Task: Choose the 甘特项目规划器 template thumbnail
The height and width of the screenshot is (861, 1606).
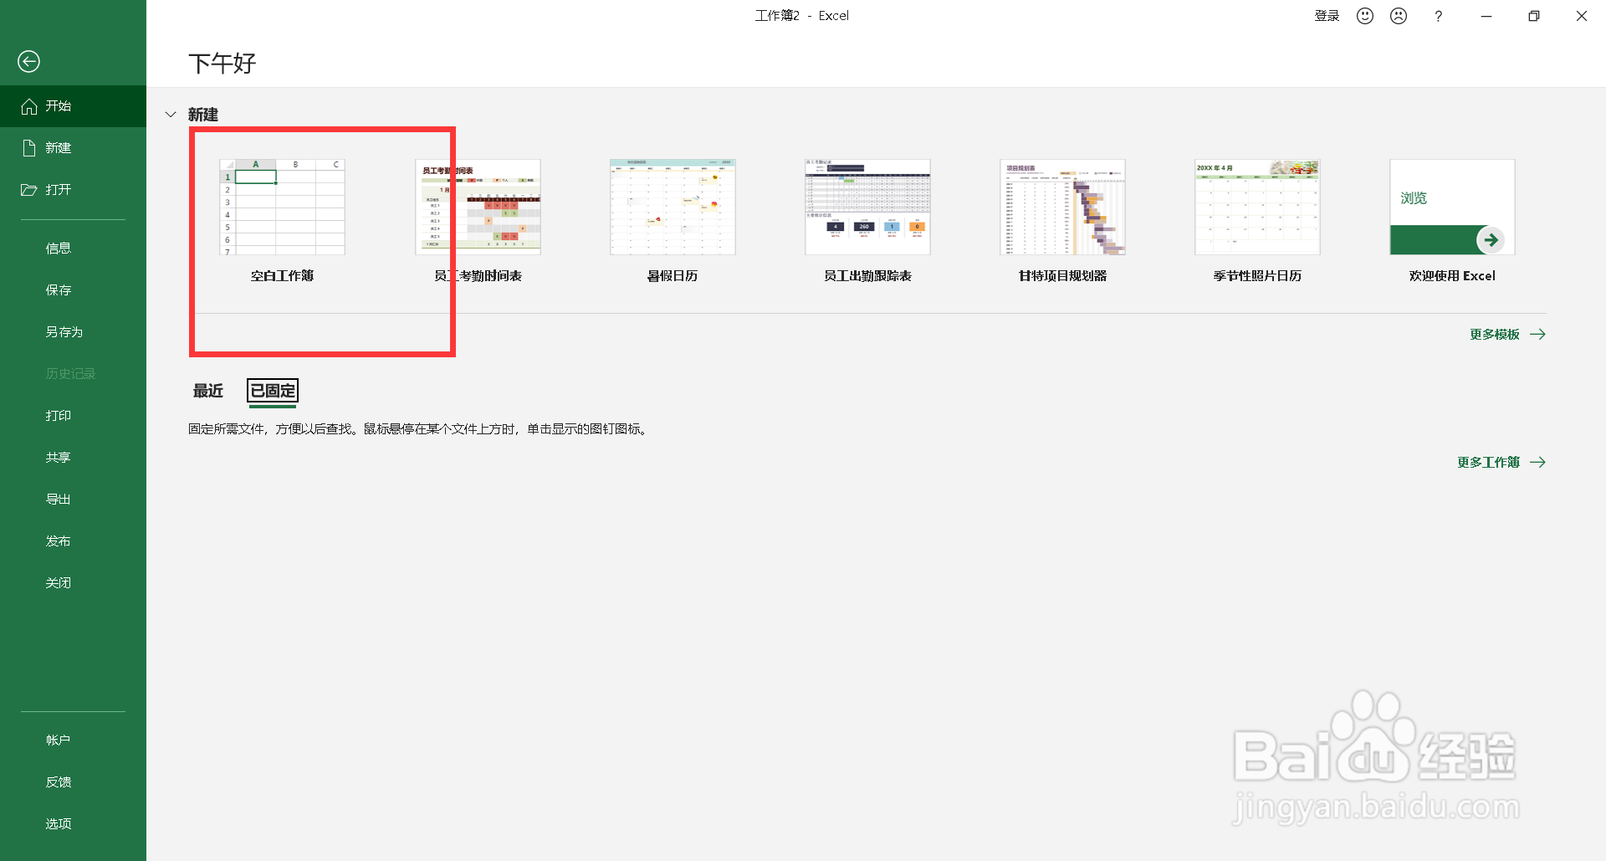Action: 1062,207
